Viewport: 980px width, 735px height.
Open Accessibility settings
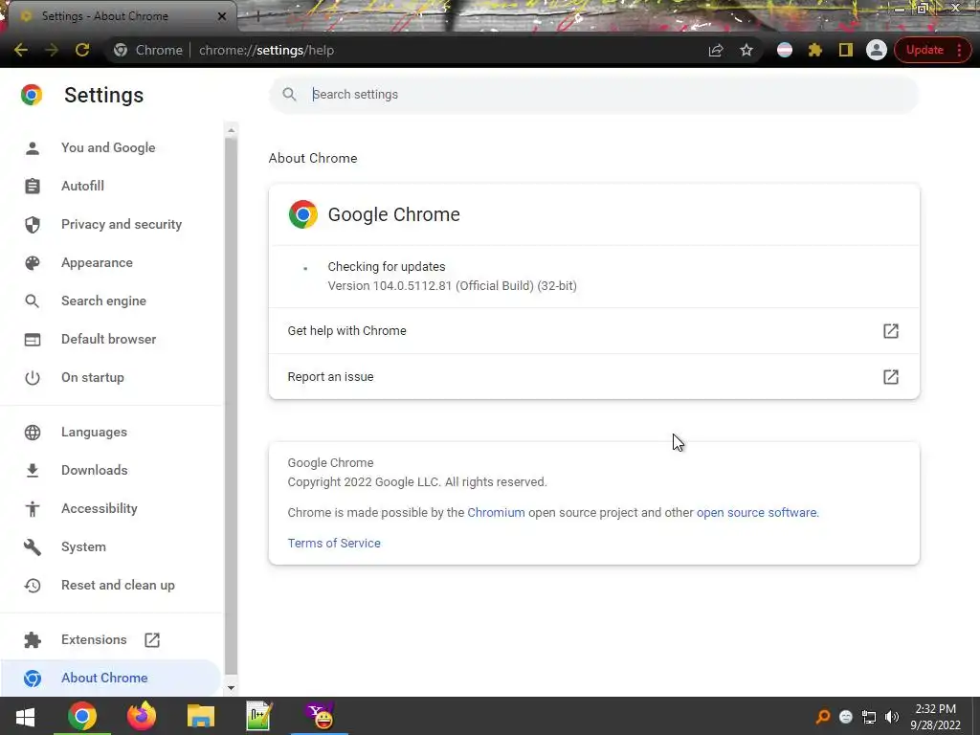(100, 509)
